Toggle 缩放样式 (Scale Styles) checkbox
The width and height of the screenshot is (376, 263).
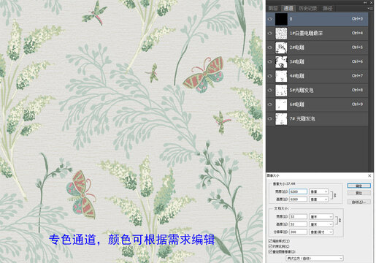(270, 241)
